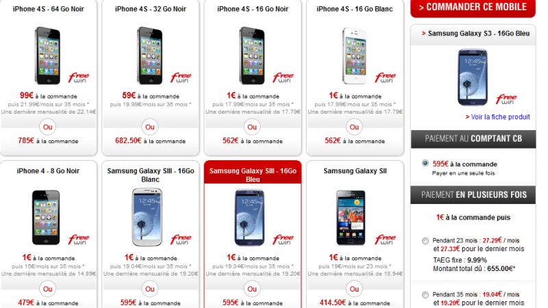The width and height of the screenshot is (548, 308).
Task: Click the iPhone 4 8 Go Noir image
Action: (x=46, y=217)
